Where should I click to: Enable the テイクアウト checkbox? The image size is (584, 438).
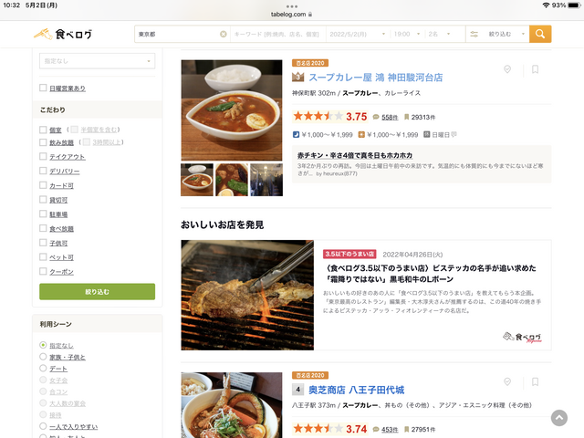[43, 156]
